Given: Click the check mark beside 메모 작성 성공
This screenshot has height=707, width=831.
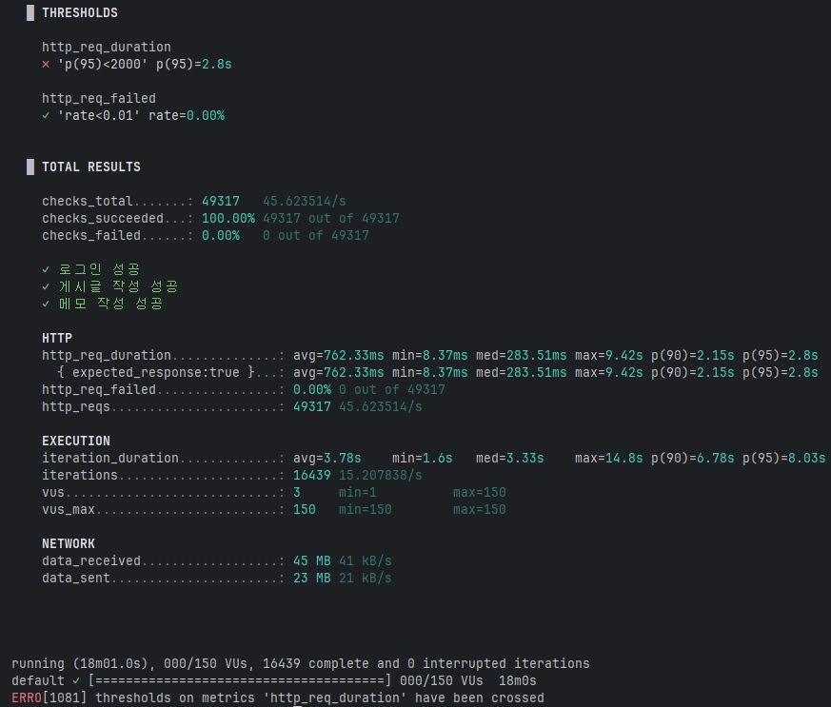Looking at the screenshot, I should (46, 304).
